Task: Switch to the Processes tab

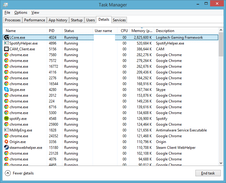Action: (13, 20)
